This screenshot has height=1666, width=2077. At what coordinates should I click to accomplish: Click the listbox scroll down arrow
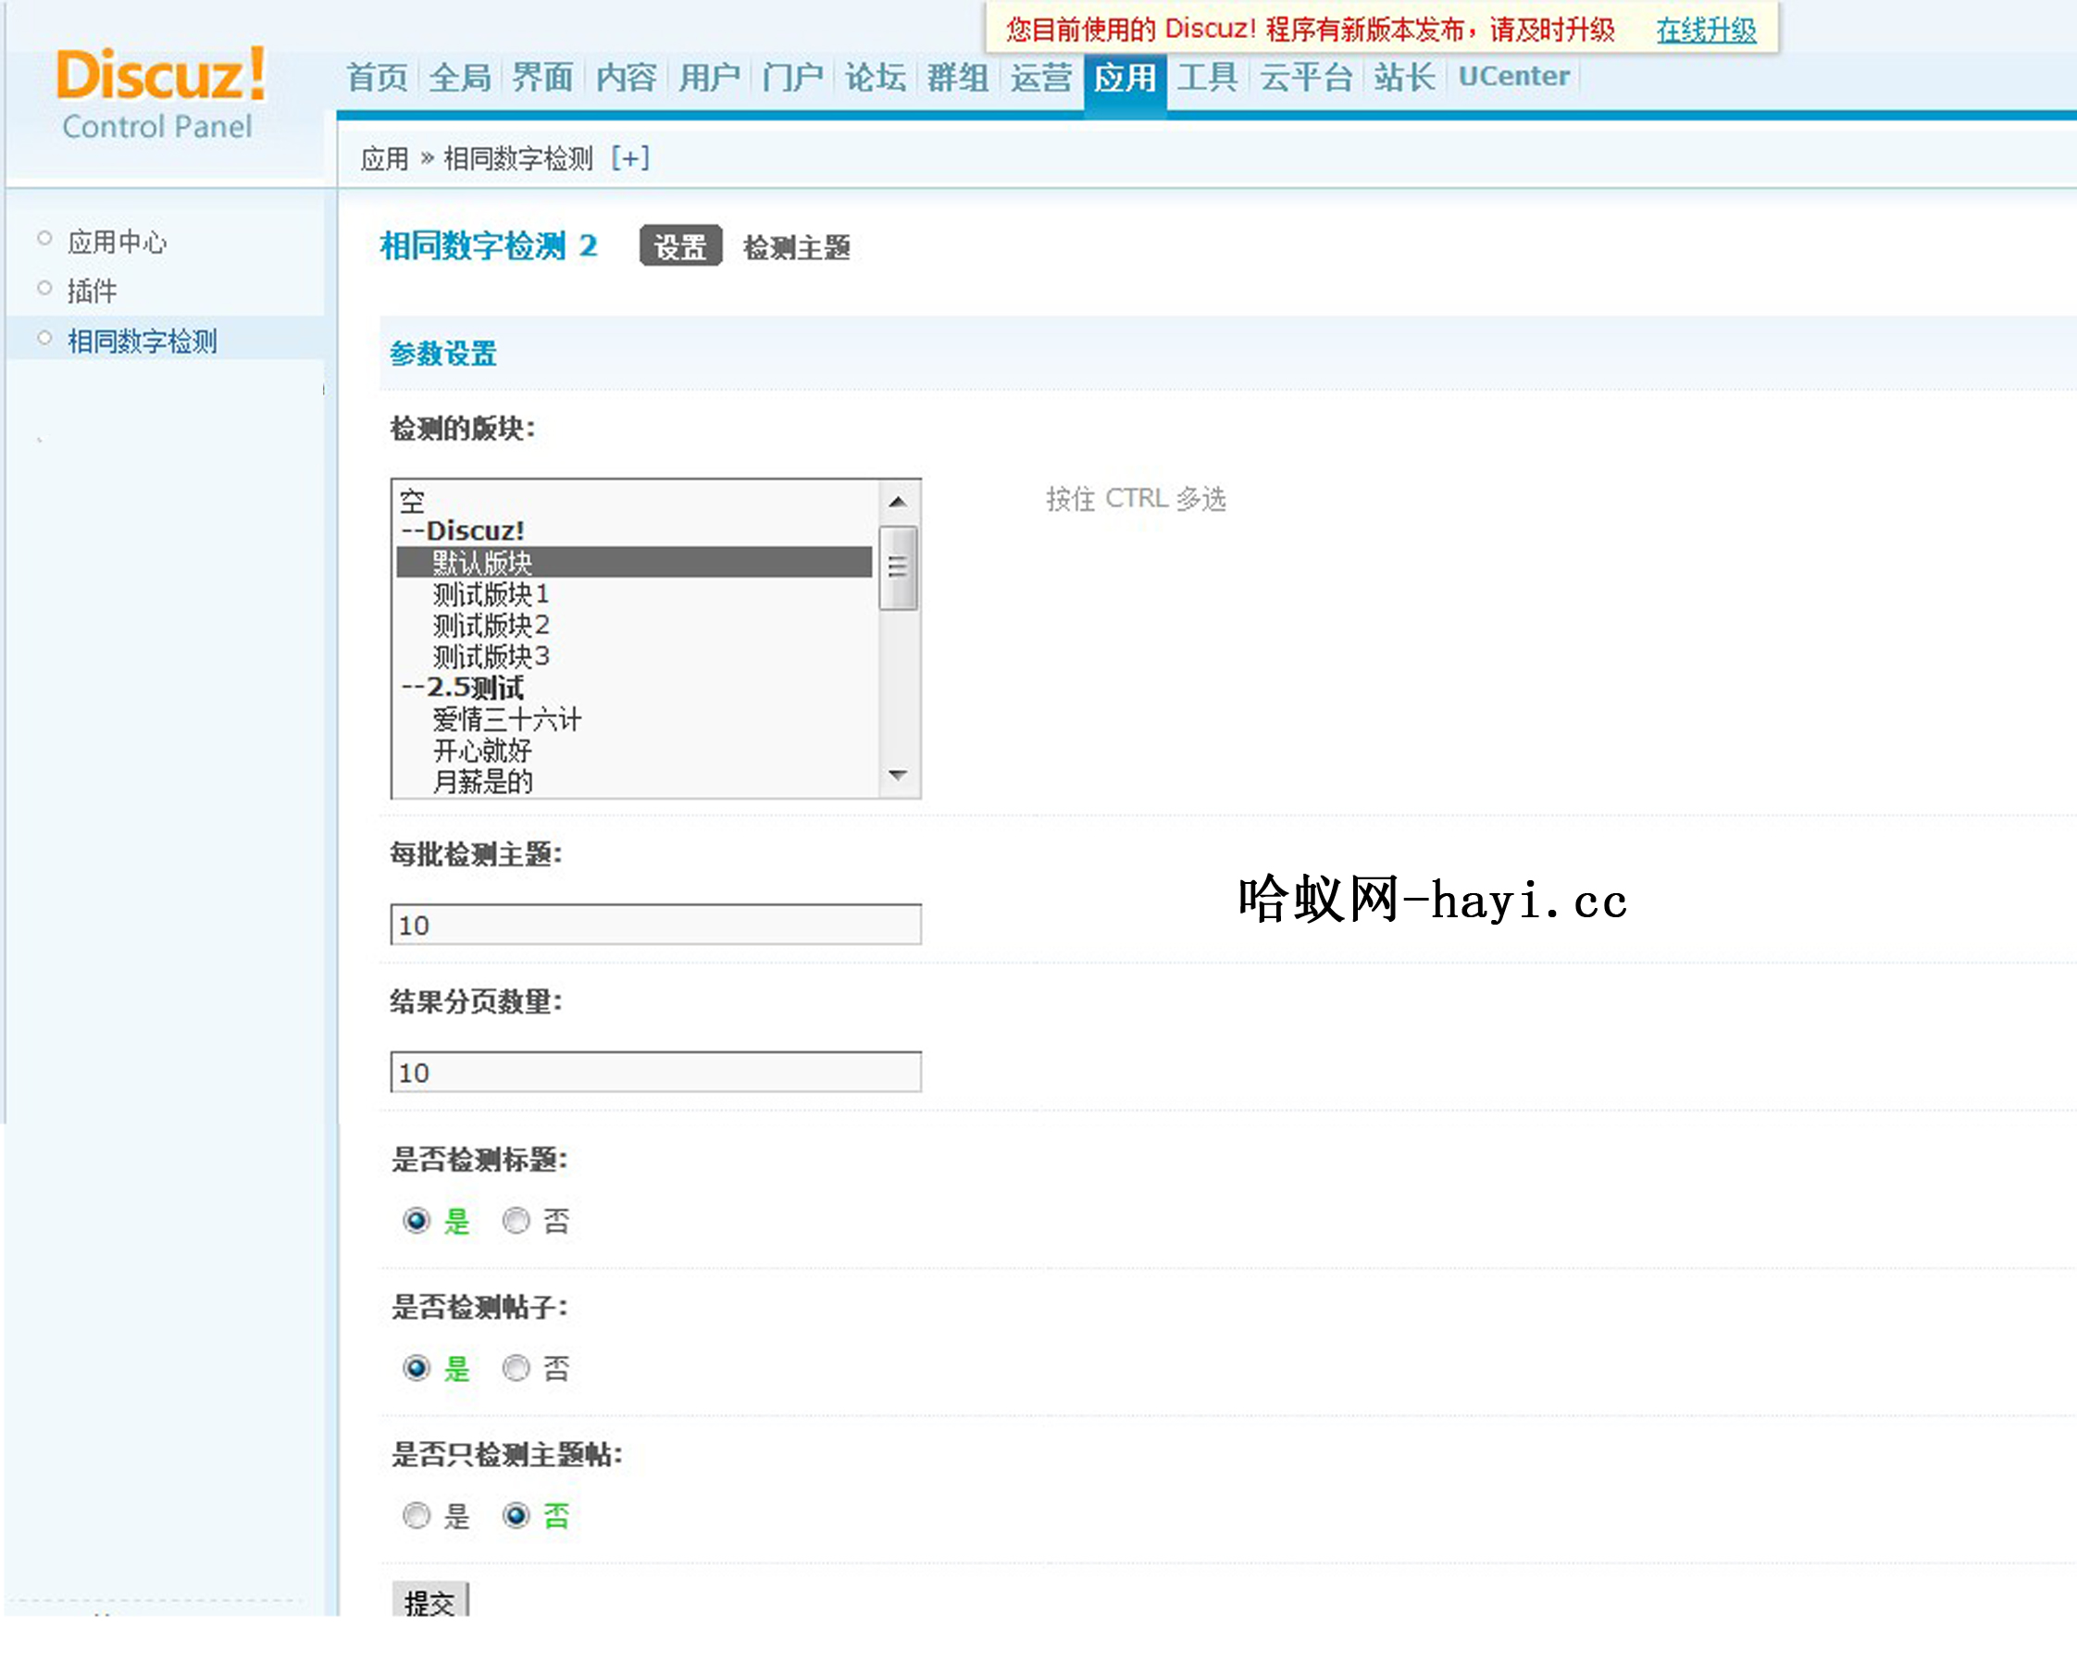click(898, 776)
